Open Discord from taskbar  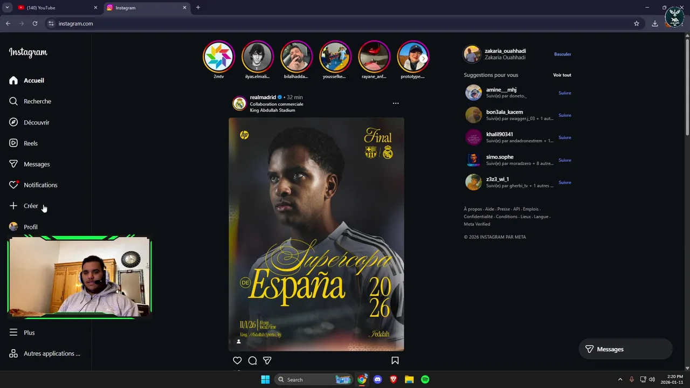click(x=378, y=379)
